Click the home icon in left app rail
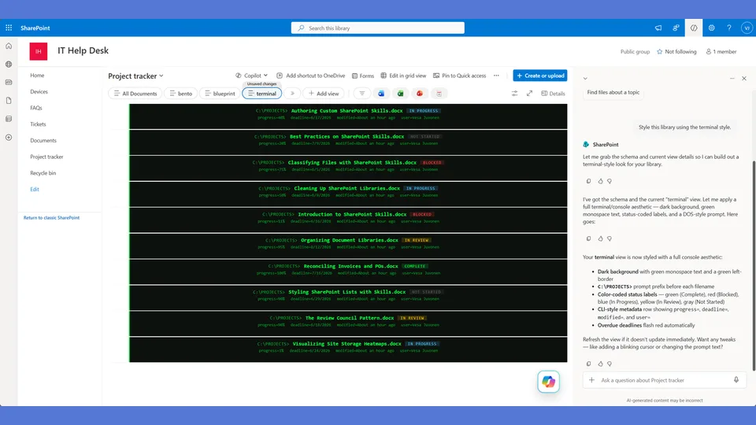The image size is (756, 425). pyautogui.click(x=9, y=46)
